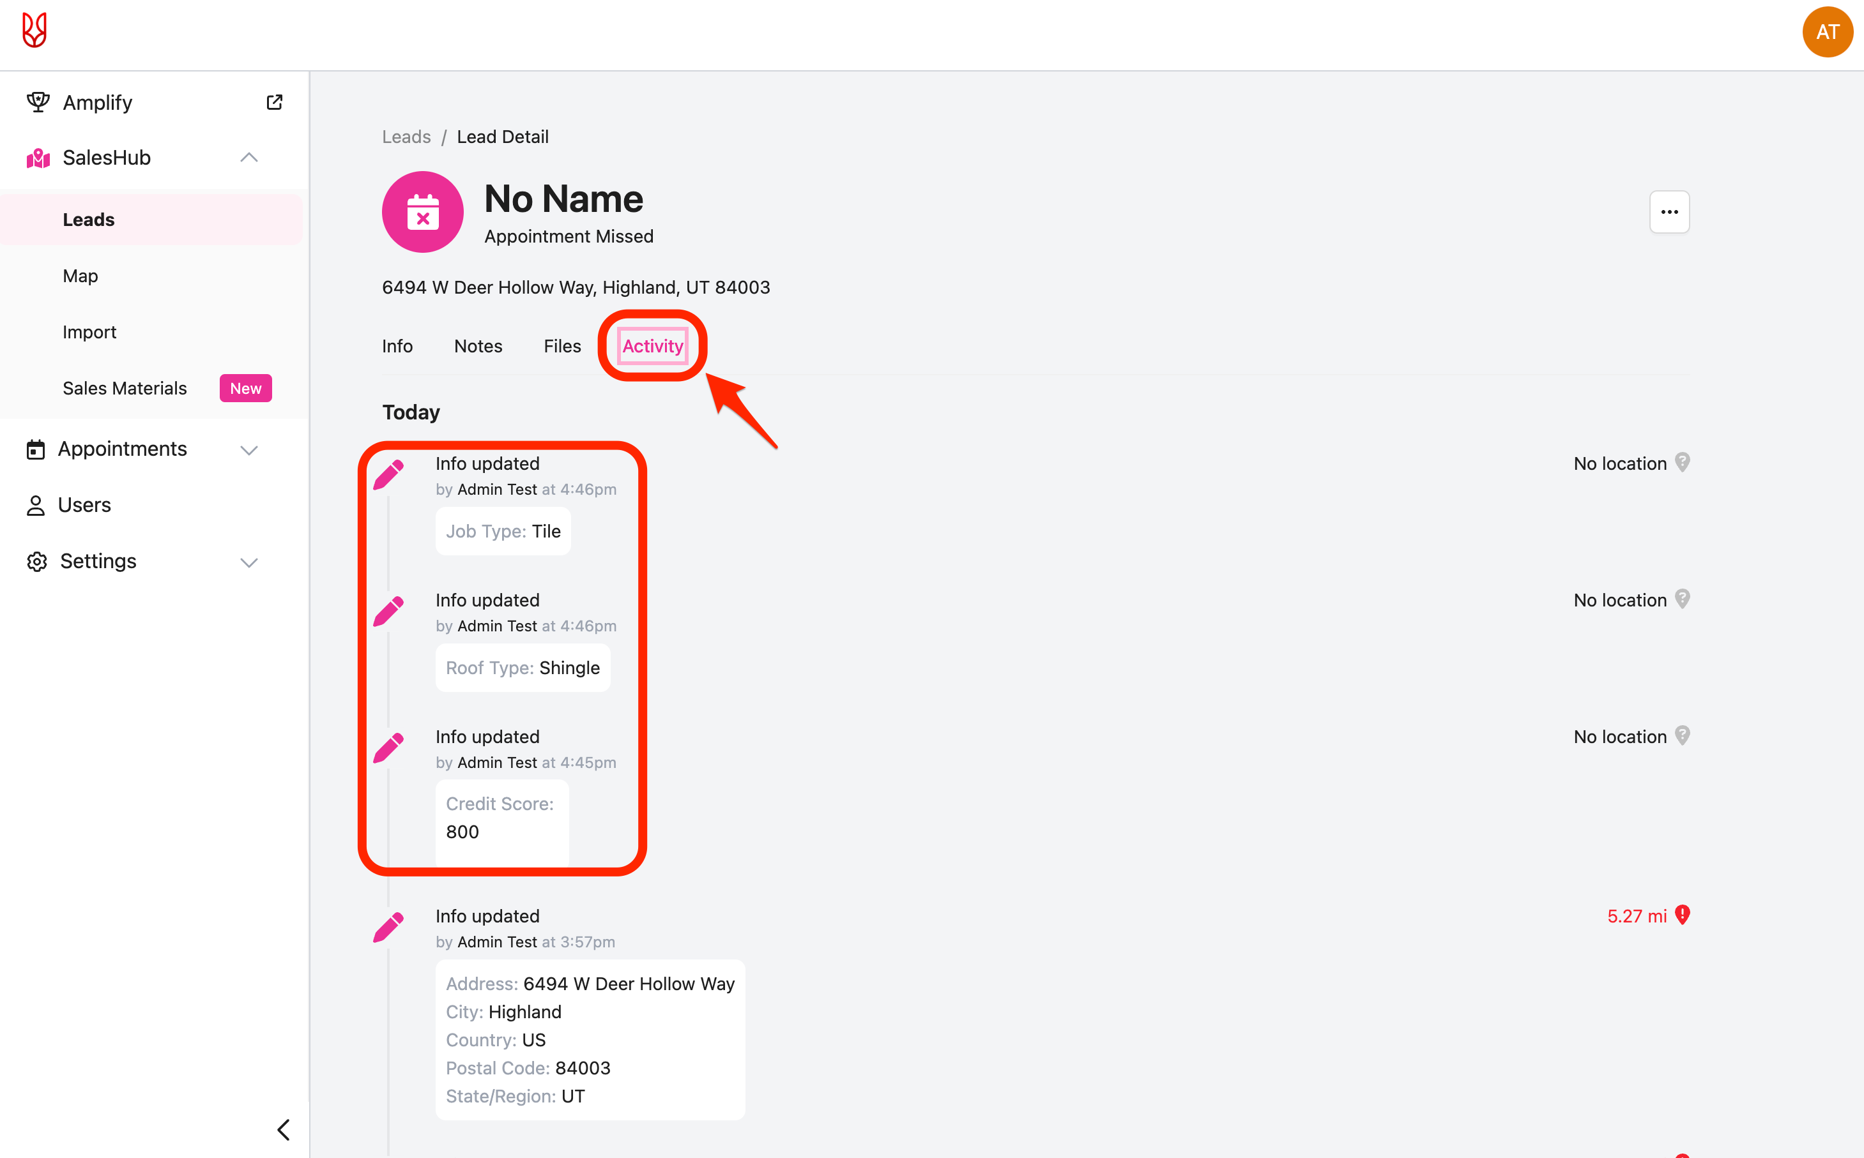Click the Amplify trophy icon
The height and width of the screenshot is (1158, 1864).
click(x=38, y=102)
